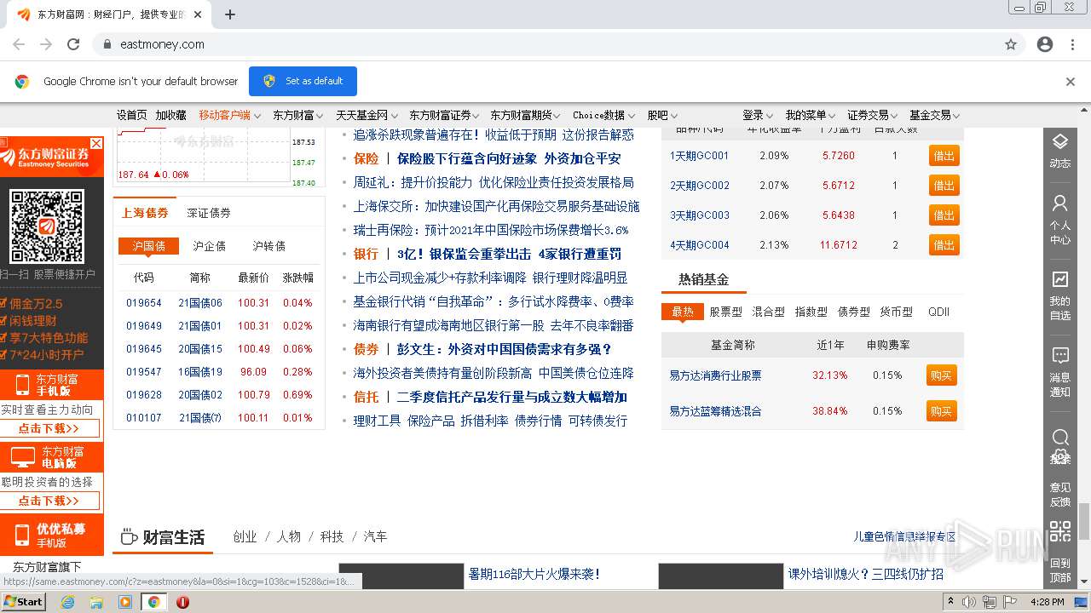Launch Internet Explorer from taskbar

68,602
